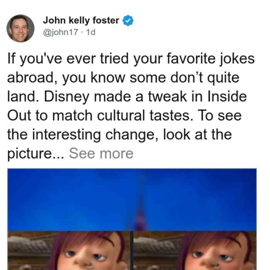This screenshot has height=270, width=270.
Task: Click the divider between the two character images
Action: (132, 251)
